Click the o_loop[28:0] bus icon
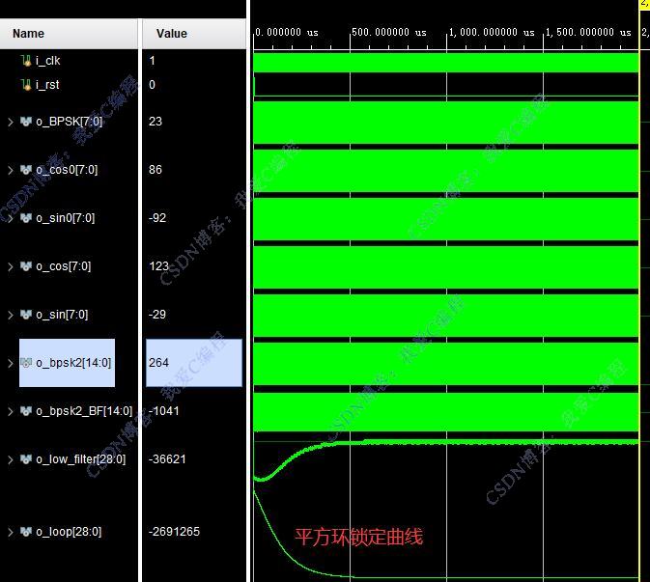This screenshot has height=582, width=650. point(26,532)
